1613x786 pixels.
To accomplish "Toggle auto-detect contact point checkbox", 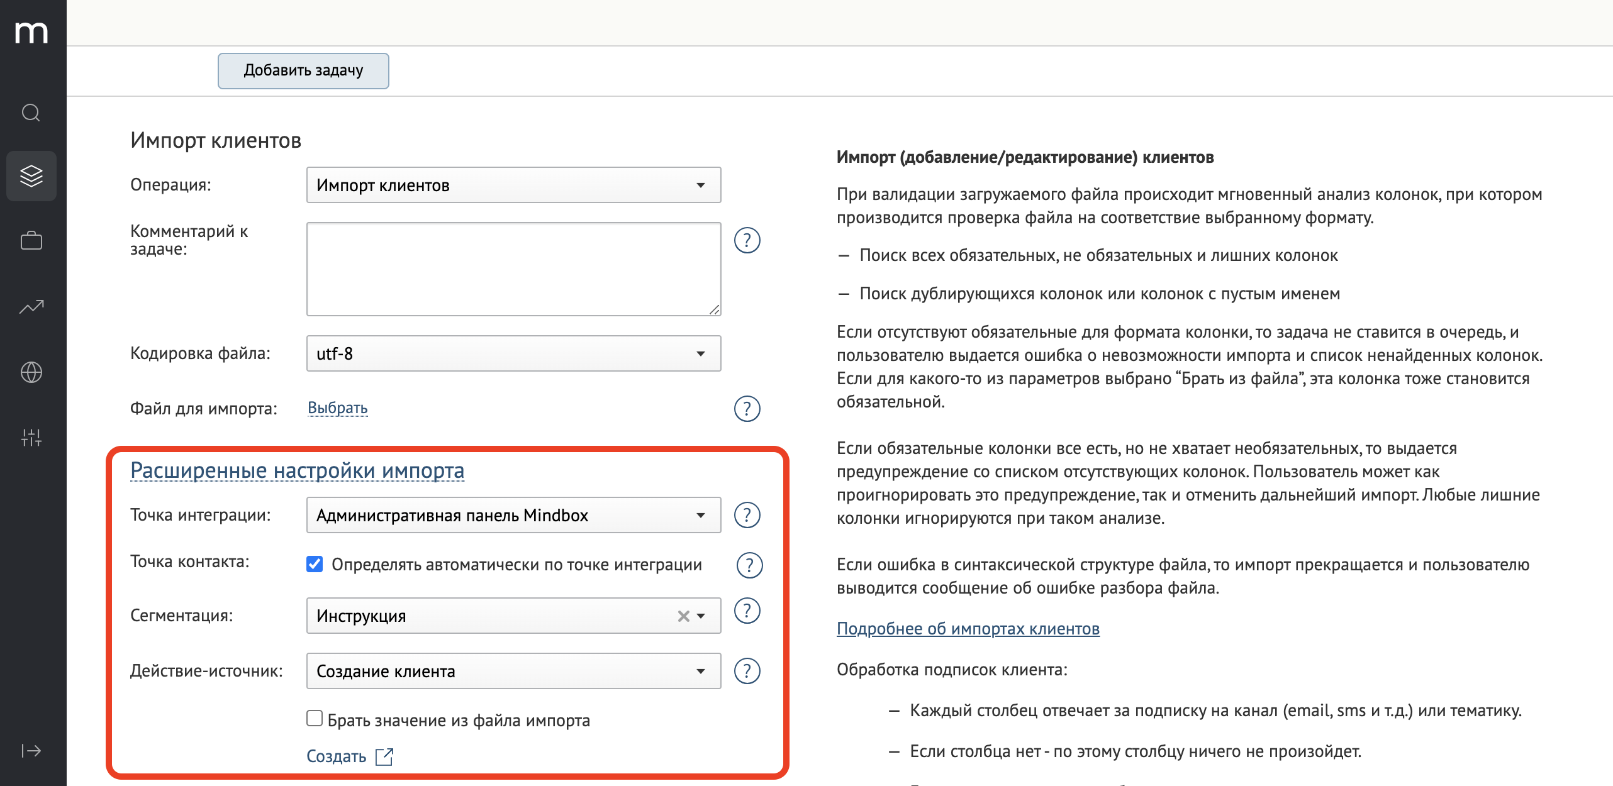I will tap(315, 564).
